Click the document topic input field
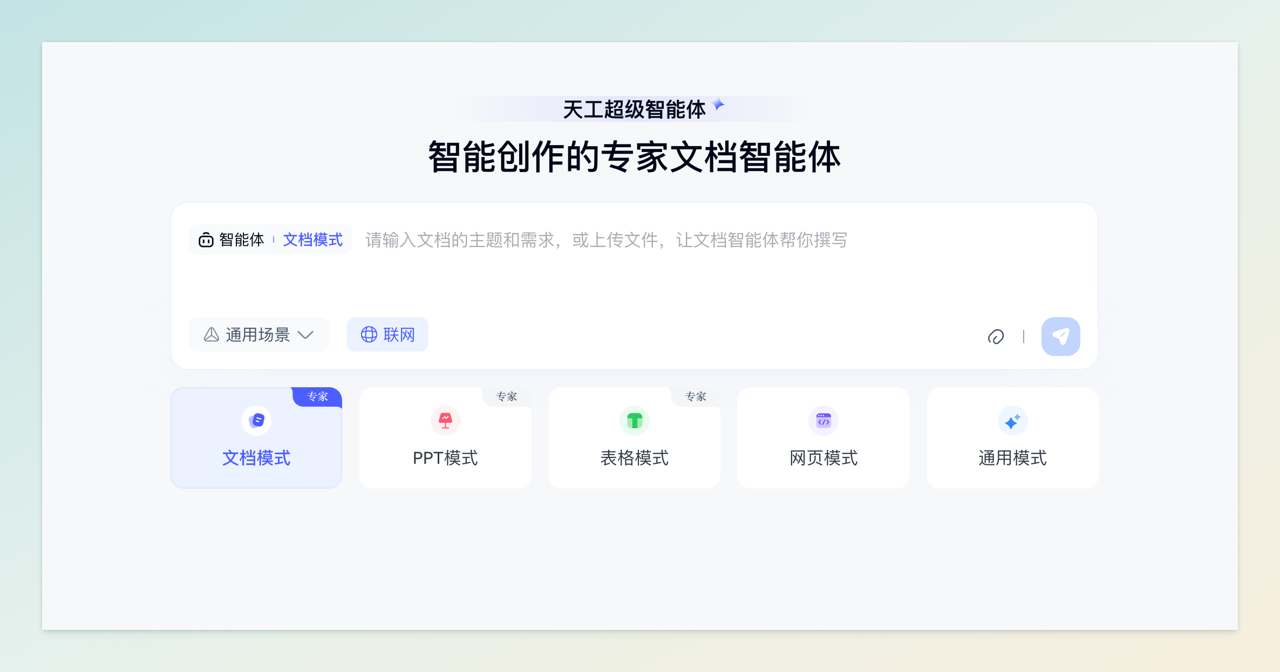The height and width of the screenshot is (672, 1280). pyautogui.click(x=606, y=240)
